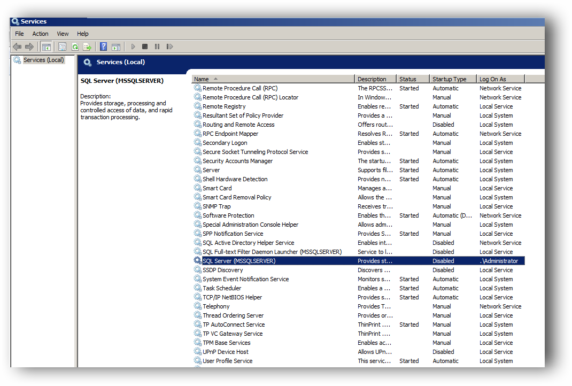Toggle the Show/Hide Action Pane icon
The width and height of the screenshot is (572, 386).
[x=116, y=47]
